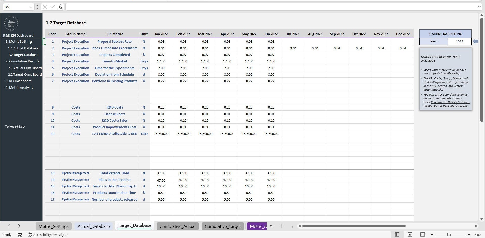
Task: Click the KPI Dashboard sidebar entry
Action: click(x=19, y=81)
